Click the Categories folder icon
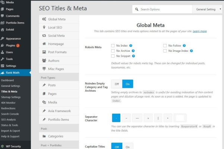Image resolution: width=224 pixels, height=149 pixels. pyautogui.click(x=44, y=136)
